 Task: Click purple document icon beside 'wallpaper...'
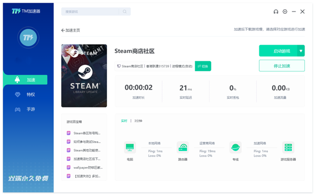[x=68, y=167]
